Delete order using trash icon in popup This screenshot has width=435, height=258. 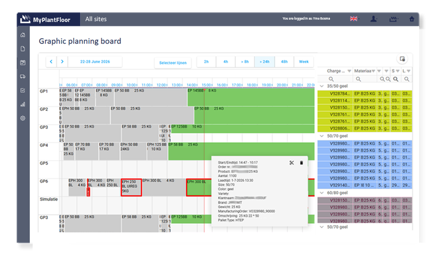301,163
